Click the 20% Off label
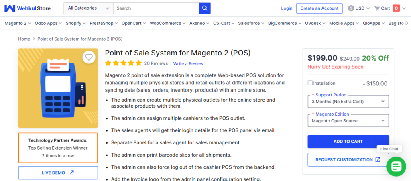Screen dimensions: 411x181 375,58
